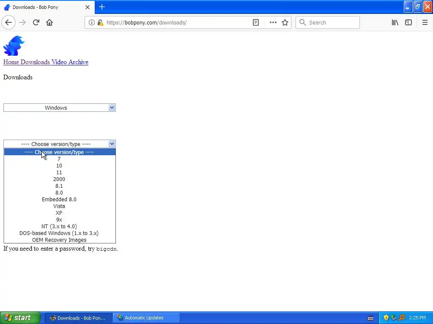Show site information icon in address bar

point(91,22)
